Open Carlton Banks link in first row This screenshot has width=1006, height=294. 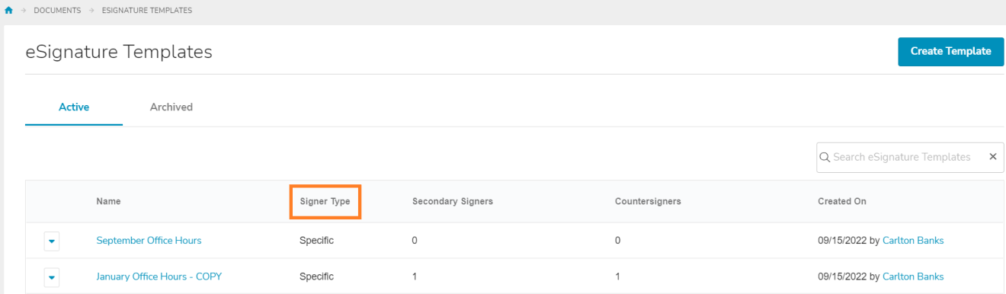point(913,241)
